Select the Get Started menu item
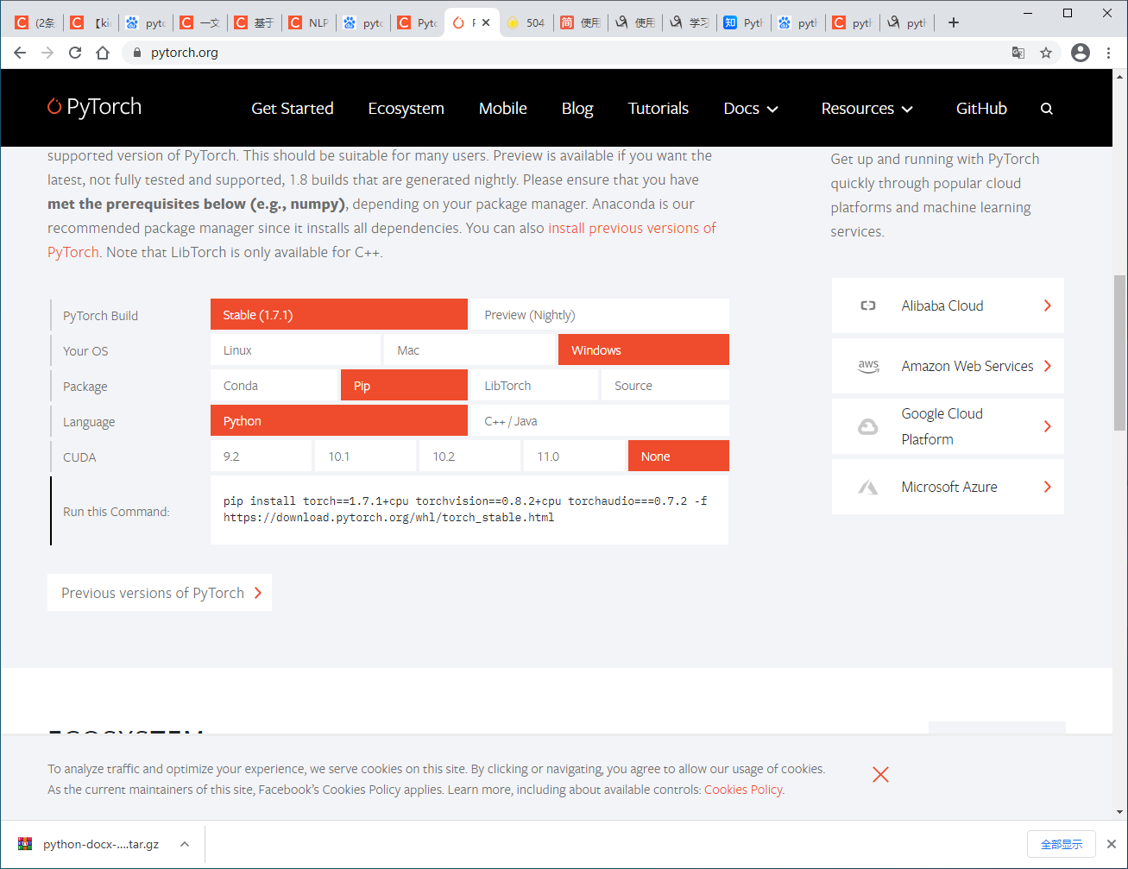 [293, 108]
